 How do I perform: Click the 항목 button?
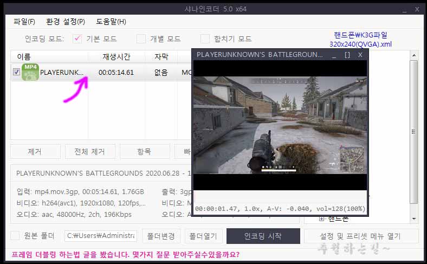click(144, 151)
